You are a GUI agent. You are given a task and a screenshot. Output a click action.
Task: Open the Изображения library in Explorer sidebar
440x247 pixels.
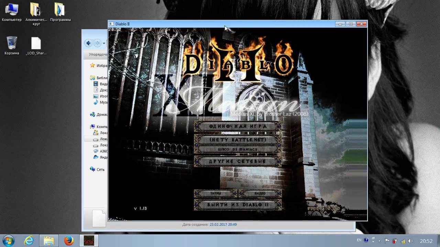tap(101, 96)
